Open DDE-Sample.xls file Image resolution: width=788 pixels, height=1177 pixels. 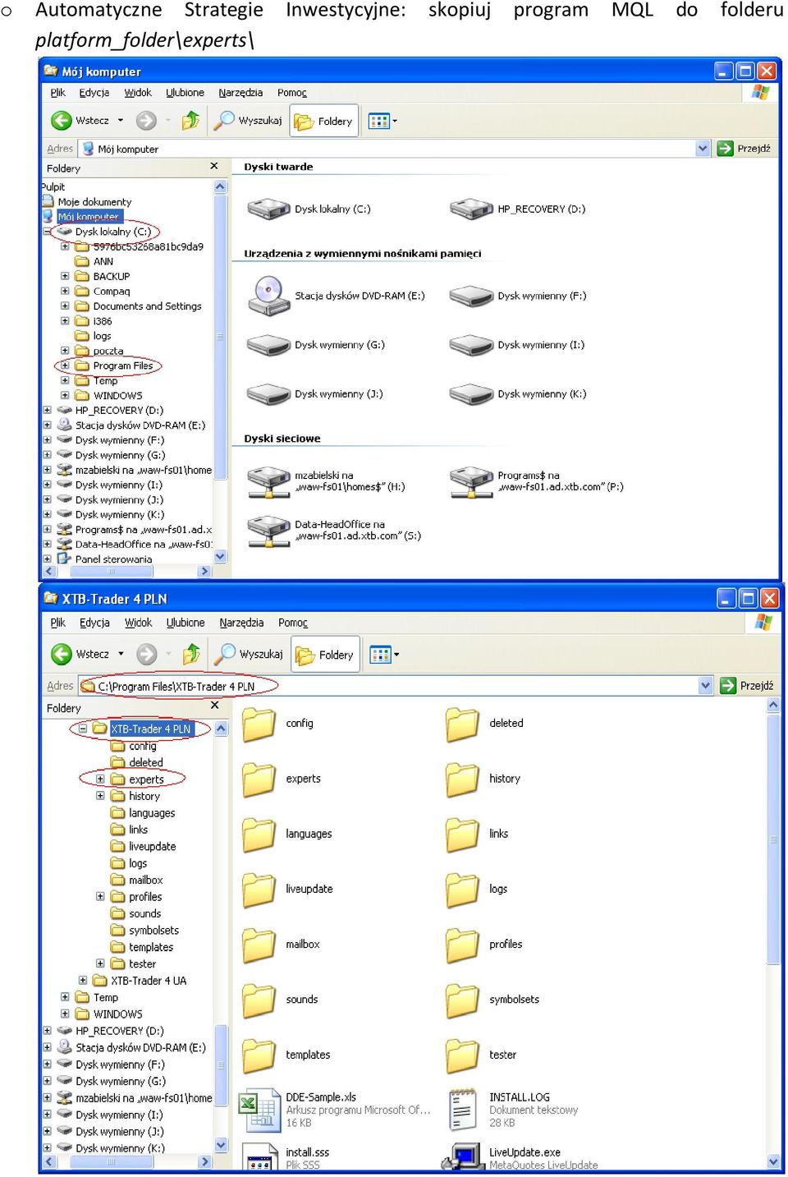click(259, 1109)
